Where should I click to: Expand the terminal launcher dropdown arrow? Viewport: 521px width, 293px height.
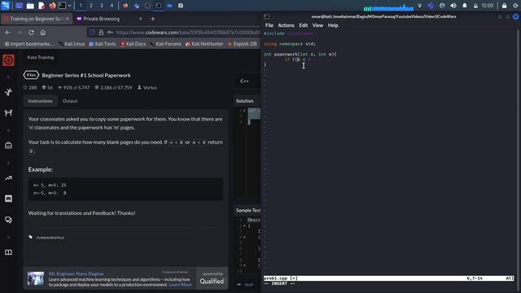pyautogui.click(x=69, y=6)
